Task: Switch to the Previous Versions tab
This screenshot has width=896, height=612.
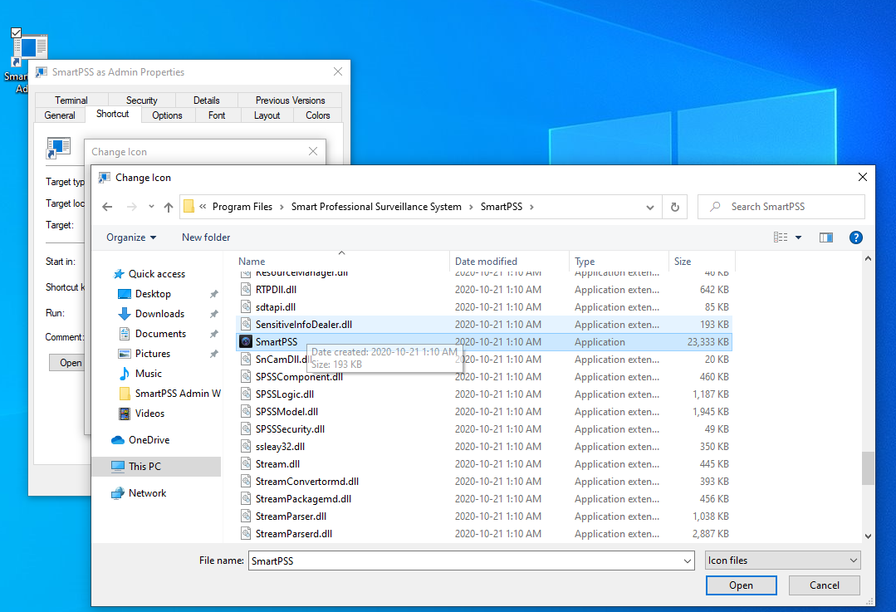Action: [290, 100]
